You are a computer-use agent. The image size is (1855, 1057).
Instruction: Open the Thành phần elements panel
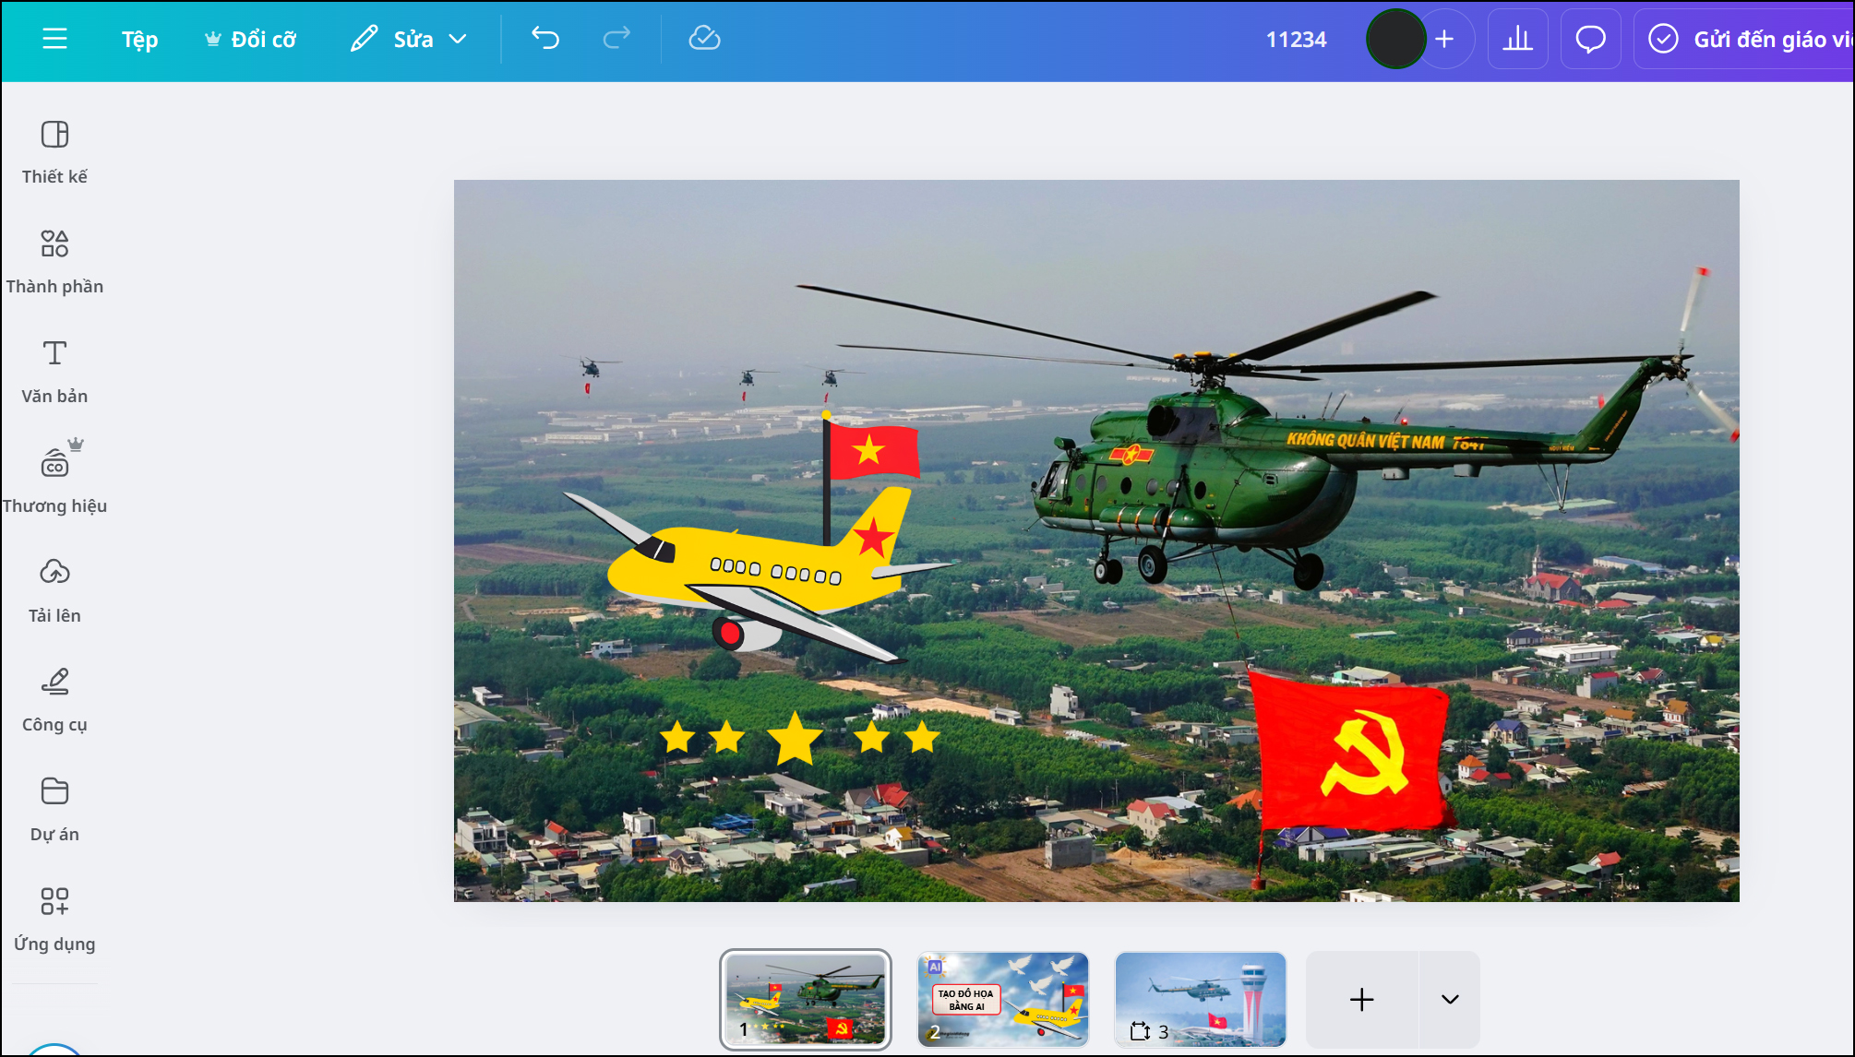54,262
